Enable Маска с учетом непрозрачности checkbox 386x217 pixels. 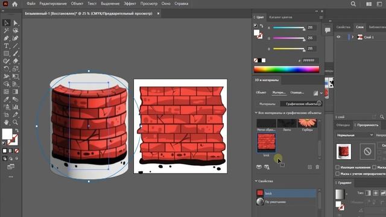tap(338, 174)
